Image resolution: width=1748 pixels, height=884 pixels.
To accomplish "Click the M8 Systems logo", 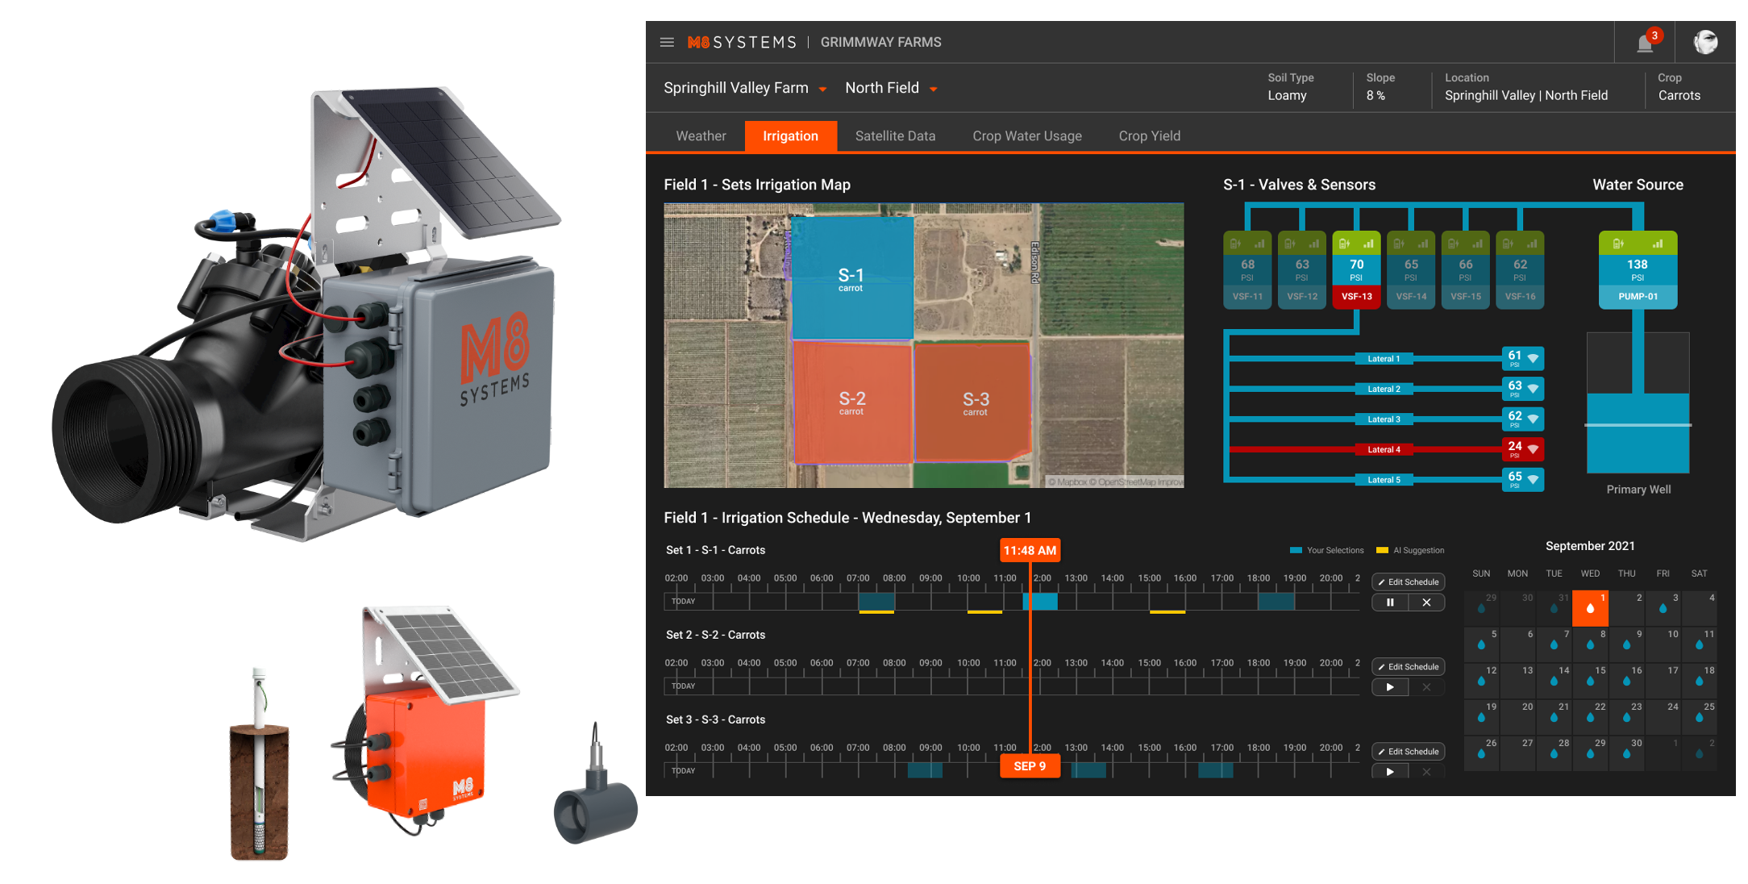I will point(742,42).
